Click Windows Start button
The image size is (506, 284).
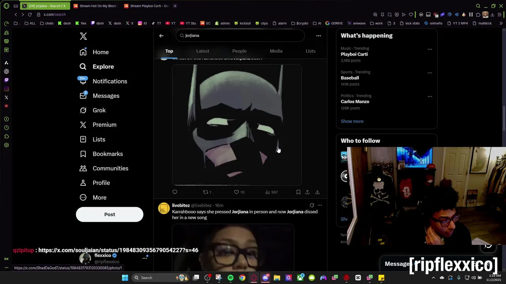pos(125,278)
